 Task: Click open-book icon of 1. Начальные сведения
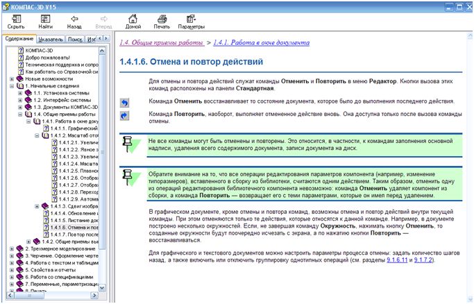[20, 86]
